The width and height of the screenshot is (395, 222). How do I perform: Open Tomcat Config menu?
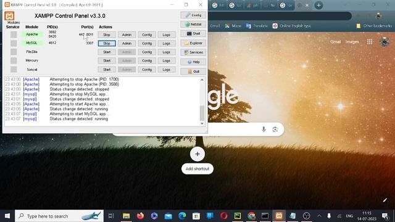[147, 70]
